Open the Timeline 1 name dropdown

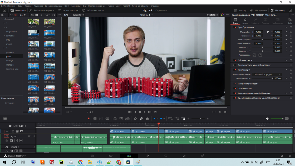point(146,15)
